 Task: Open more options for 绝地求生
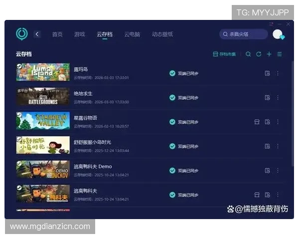click(278, 98)
